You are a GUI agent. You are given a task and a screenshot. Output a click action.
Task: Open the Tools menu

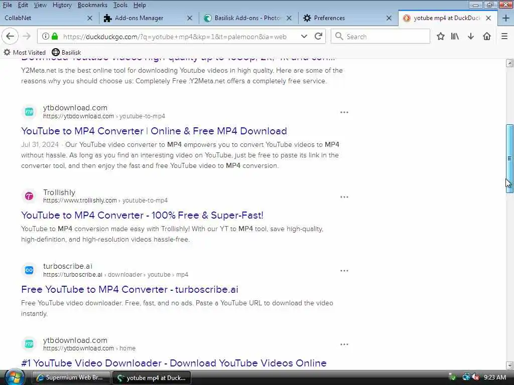pos(120,5)
